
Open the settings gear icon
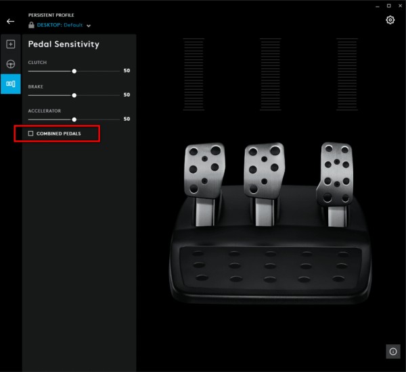click(390, 20)
